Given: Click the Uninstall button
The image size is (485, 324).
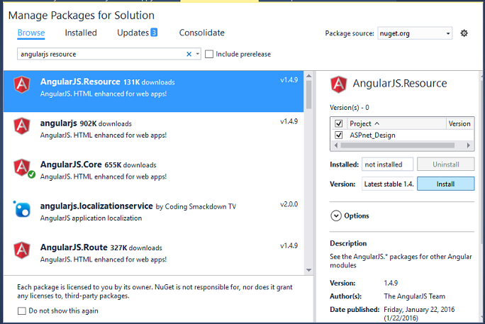Looking at the screenshot, I should pos(445,164).
